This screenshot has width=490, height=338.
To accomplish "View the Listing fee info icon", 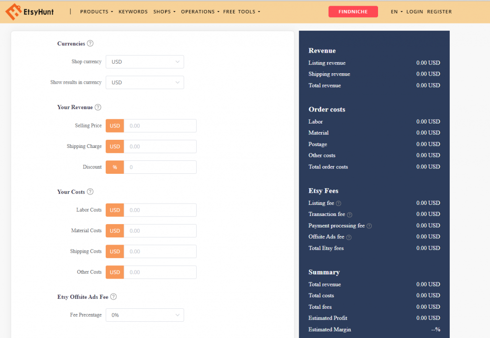I will (x=338, y=203).
